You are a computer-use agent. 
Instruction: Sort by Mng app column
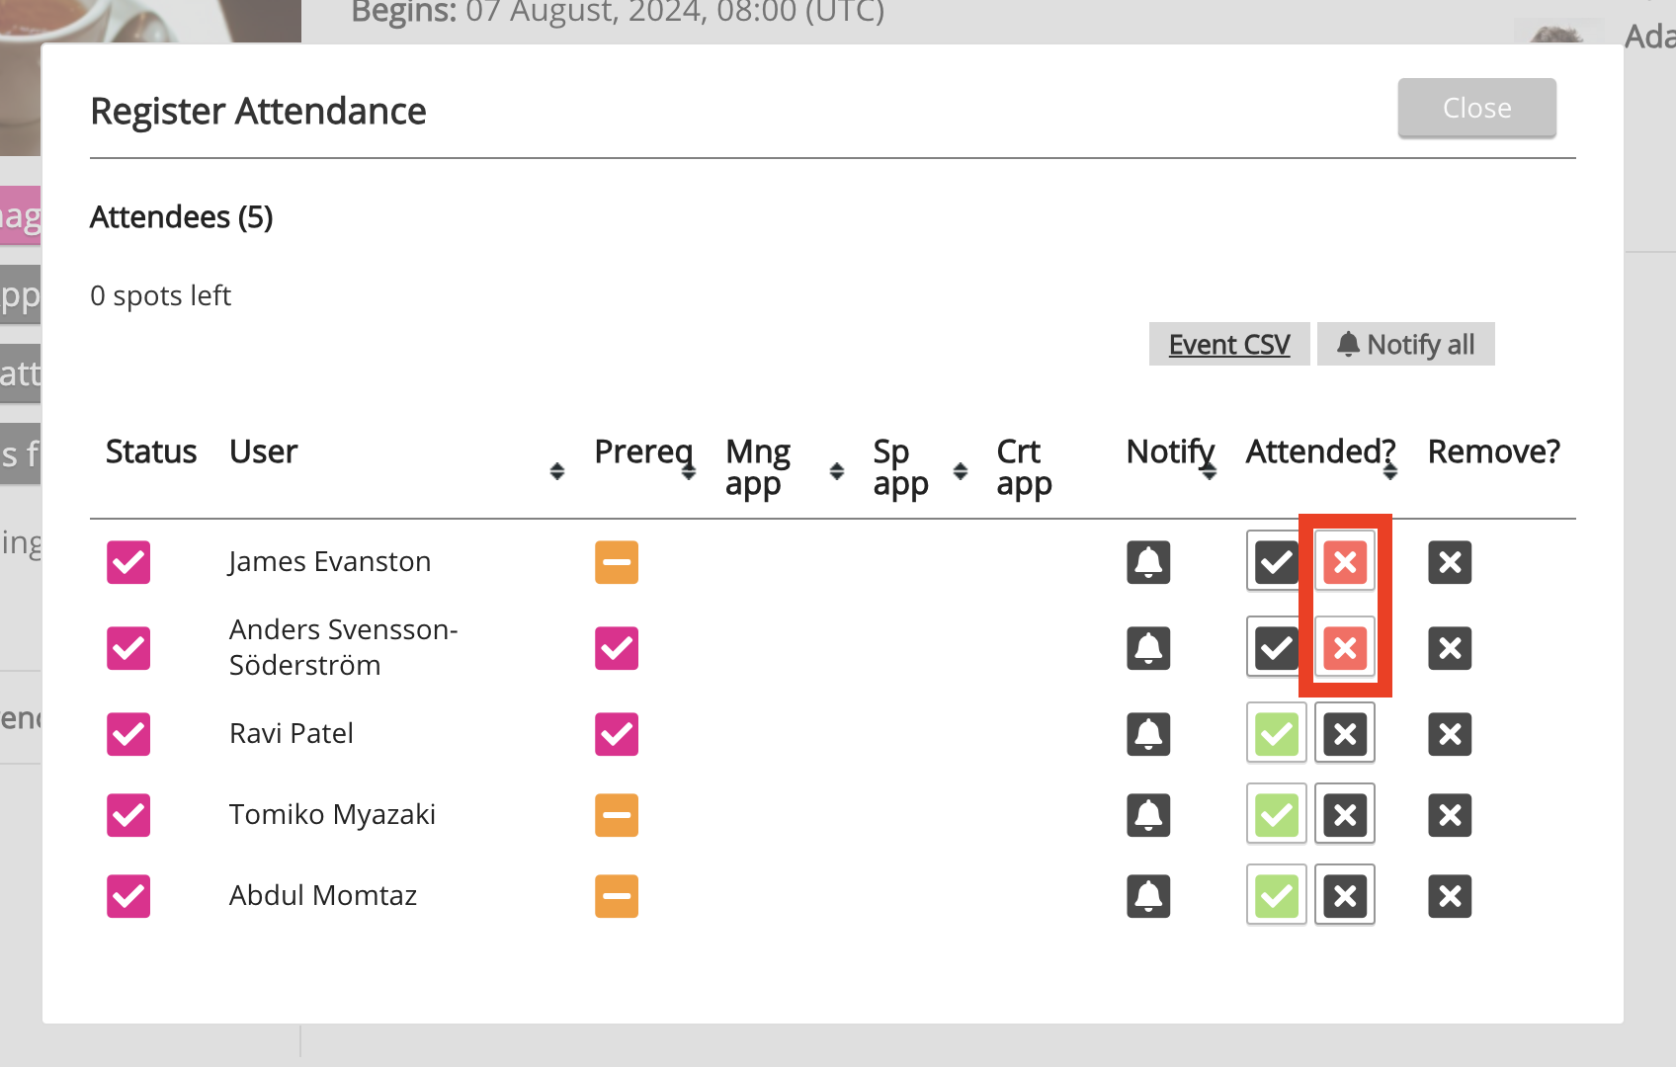836,471
